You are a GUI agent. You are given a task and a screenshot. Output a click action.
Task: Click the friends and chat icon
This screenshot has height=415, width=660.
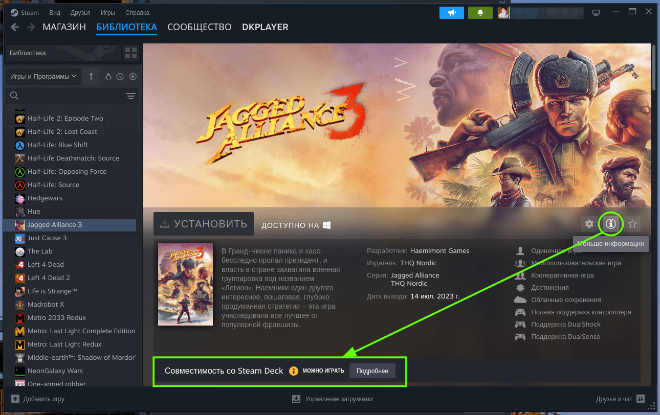click(641, 399)
